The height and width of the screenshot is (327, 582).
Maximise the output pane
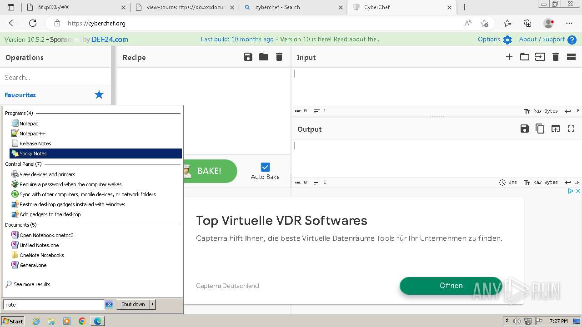coord(571,129)
